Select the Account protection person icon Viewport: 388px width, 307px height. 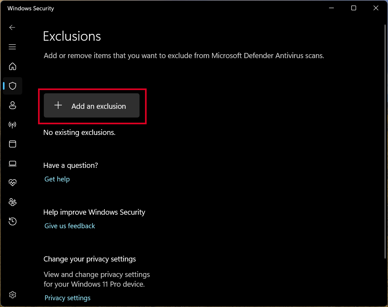click(x=12, y=105)
